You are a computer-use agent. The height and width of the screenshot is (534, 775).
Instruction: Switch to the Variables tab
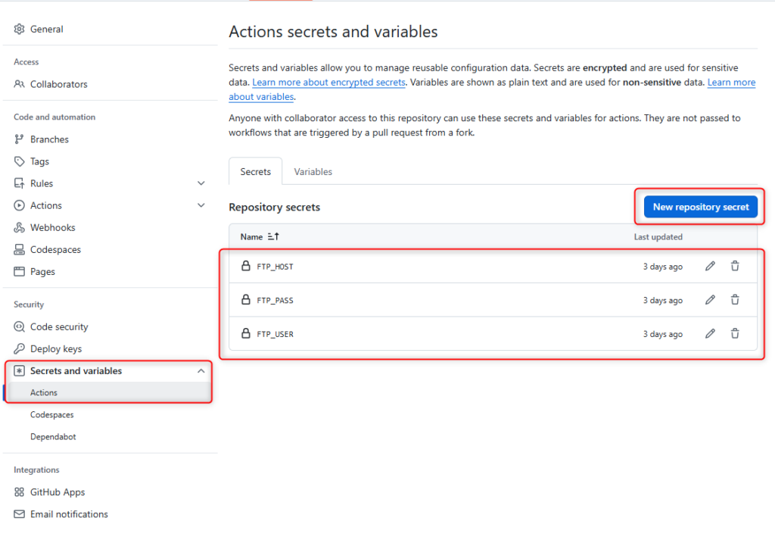[313, 172]
